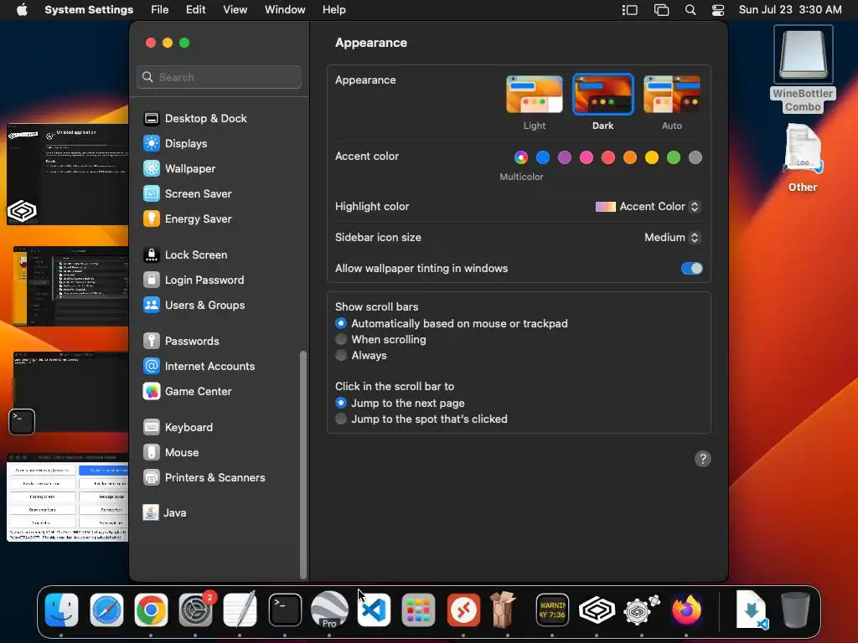
Task: Launch Finder from the Dock
Action: tap(61, 610)
